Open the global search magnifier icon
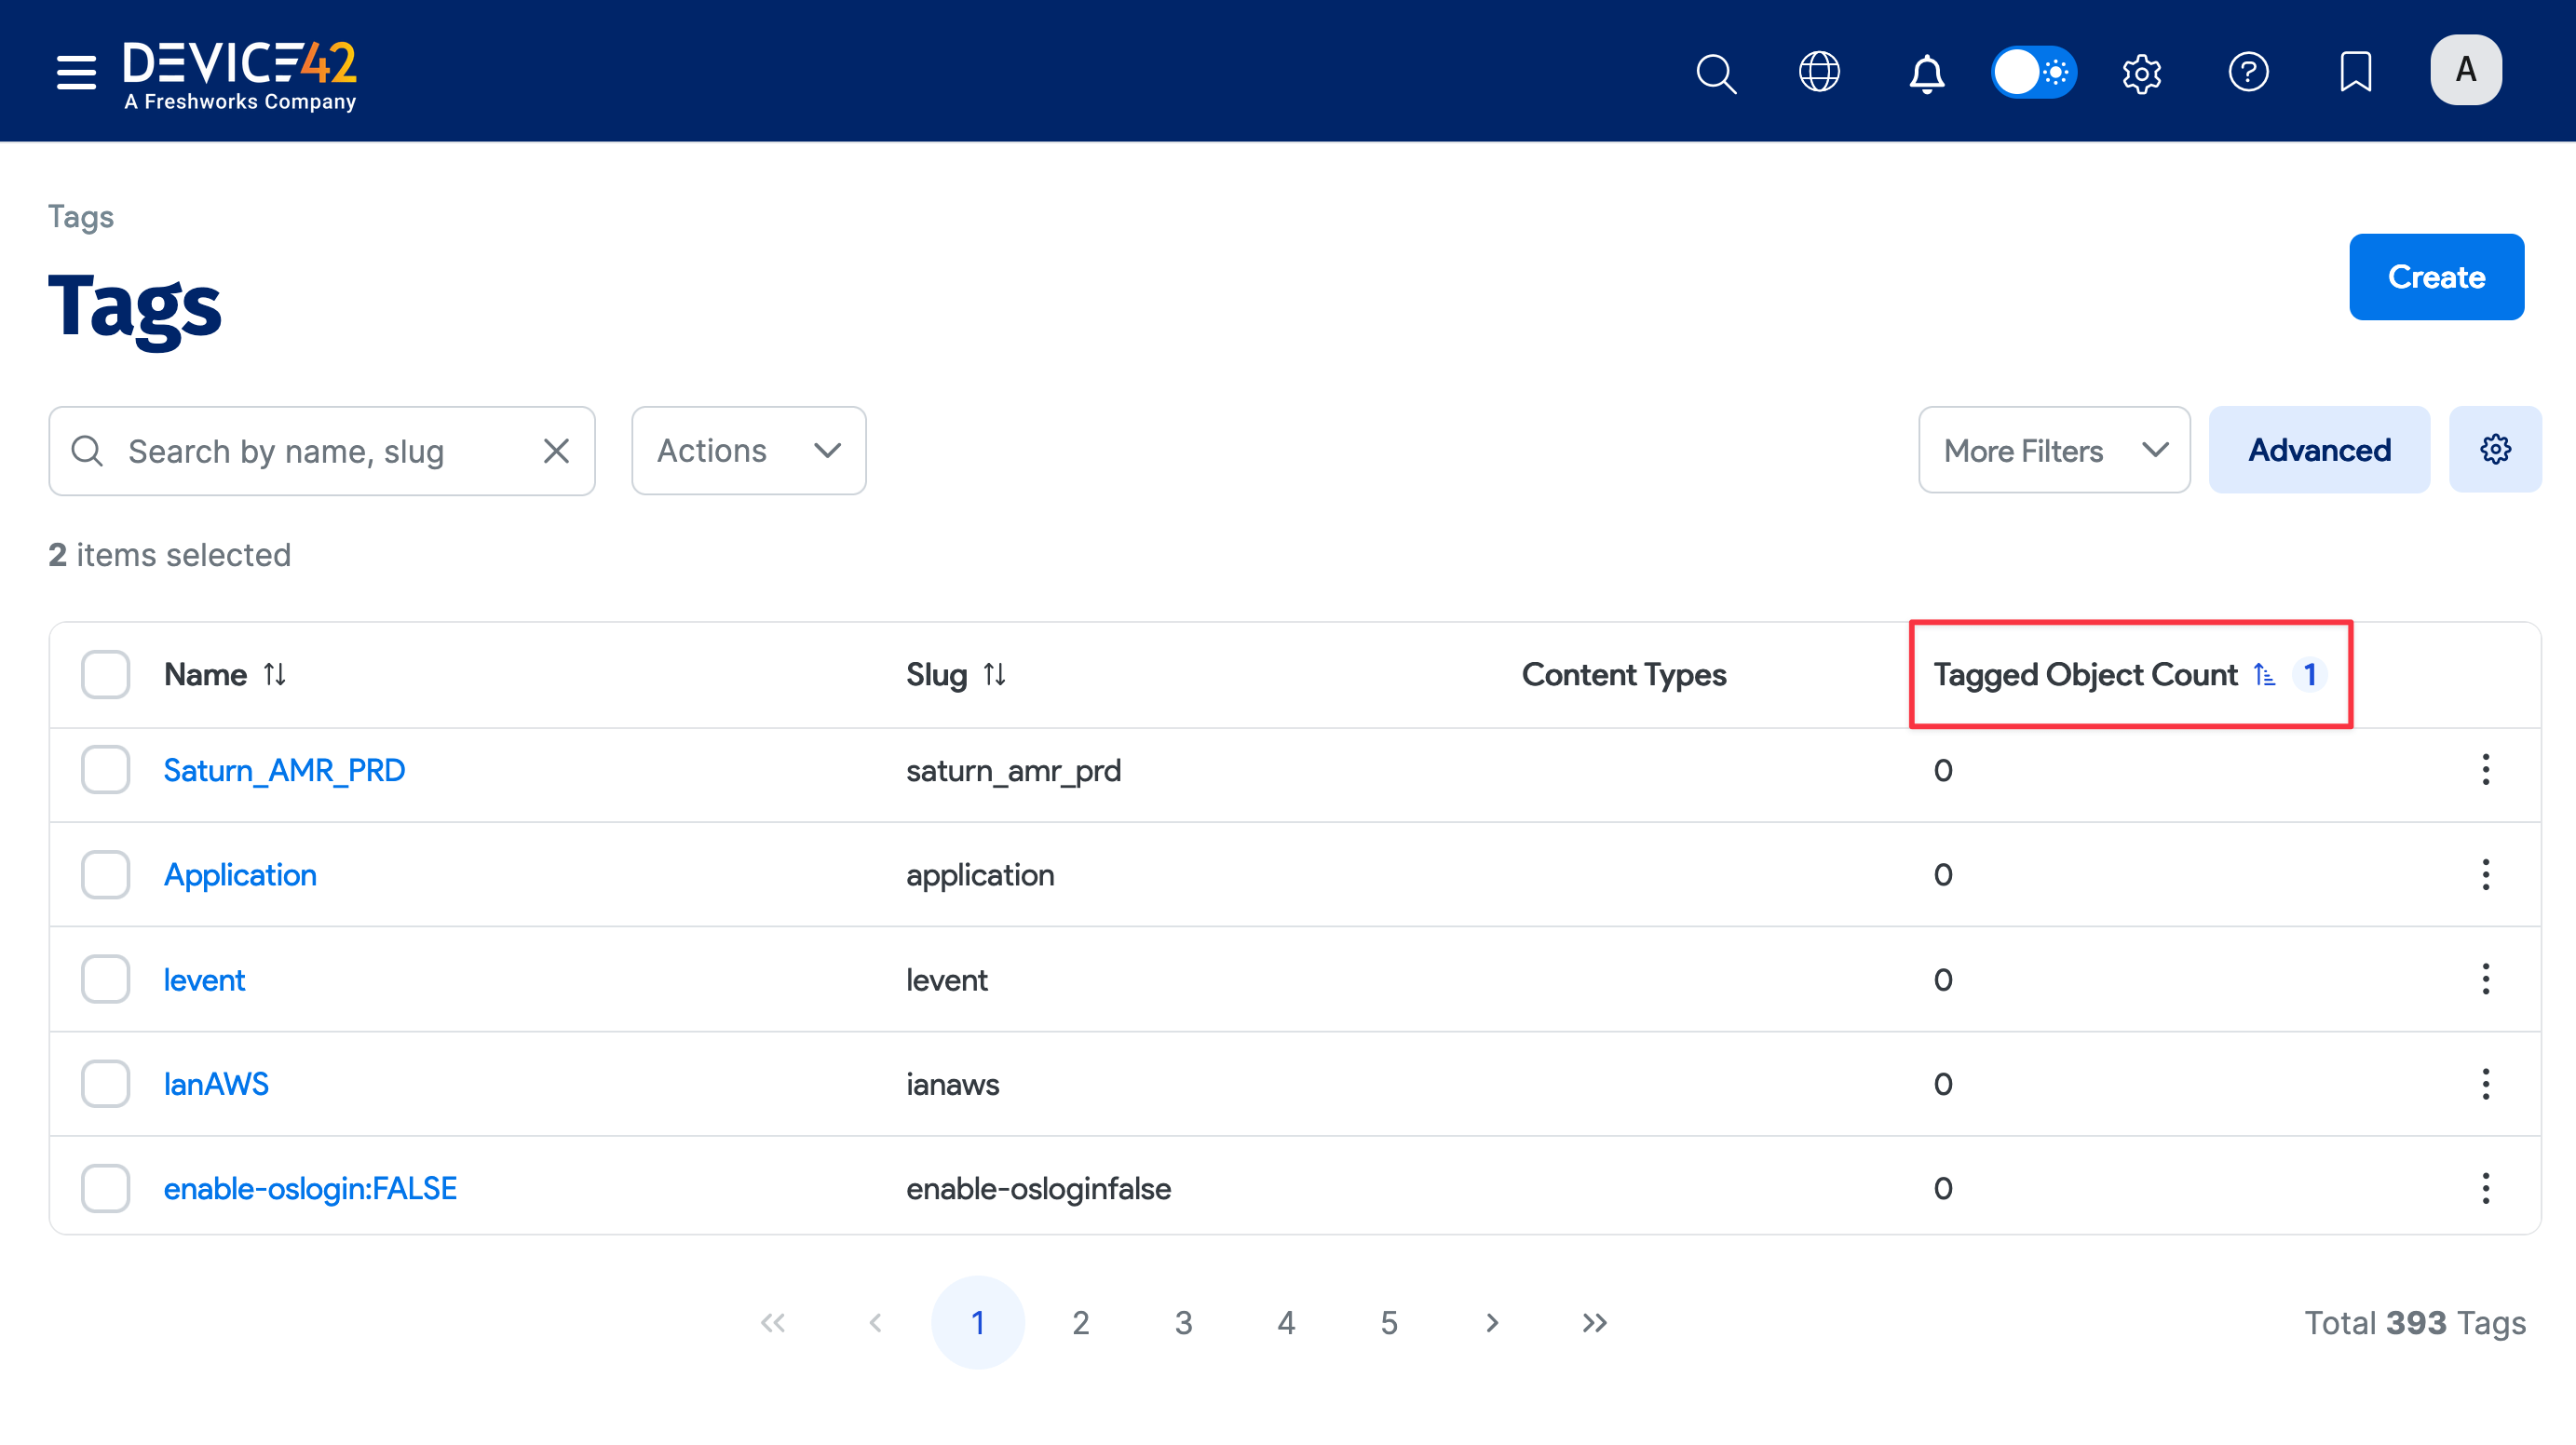This screenshot has width=2576, height=1445. click(x=1716, y=72)
